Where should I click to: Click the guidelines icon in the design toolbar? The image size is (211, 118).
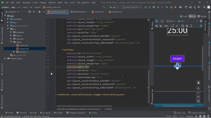pyautogui.click(x=191, y=26)
